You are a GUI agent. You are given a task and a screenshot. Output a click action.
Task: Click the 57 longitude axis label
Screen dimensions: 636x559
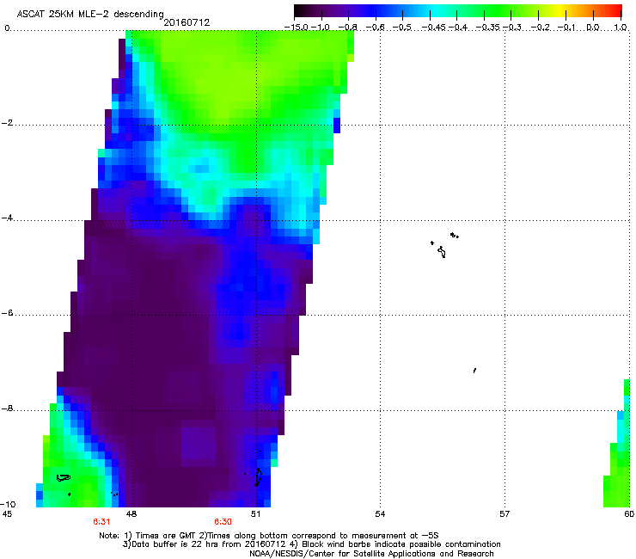tap(505, 514)
